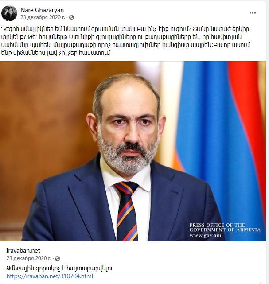Open the three-dot post options menu
The image size is (269, 284).
(253, 13)
